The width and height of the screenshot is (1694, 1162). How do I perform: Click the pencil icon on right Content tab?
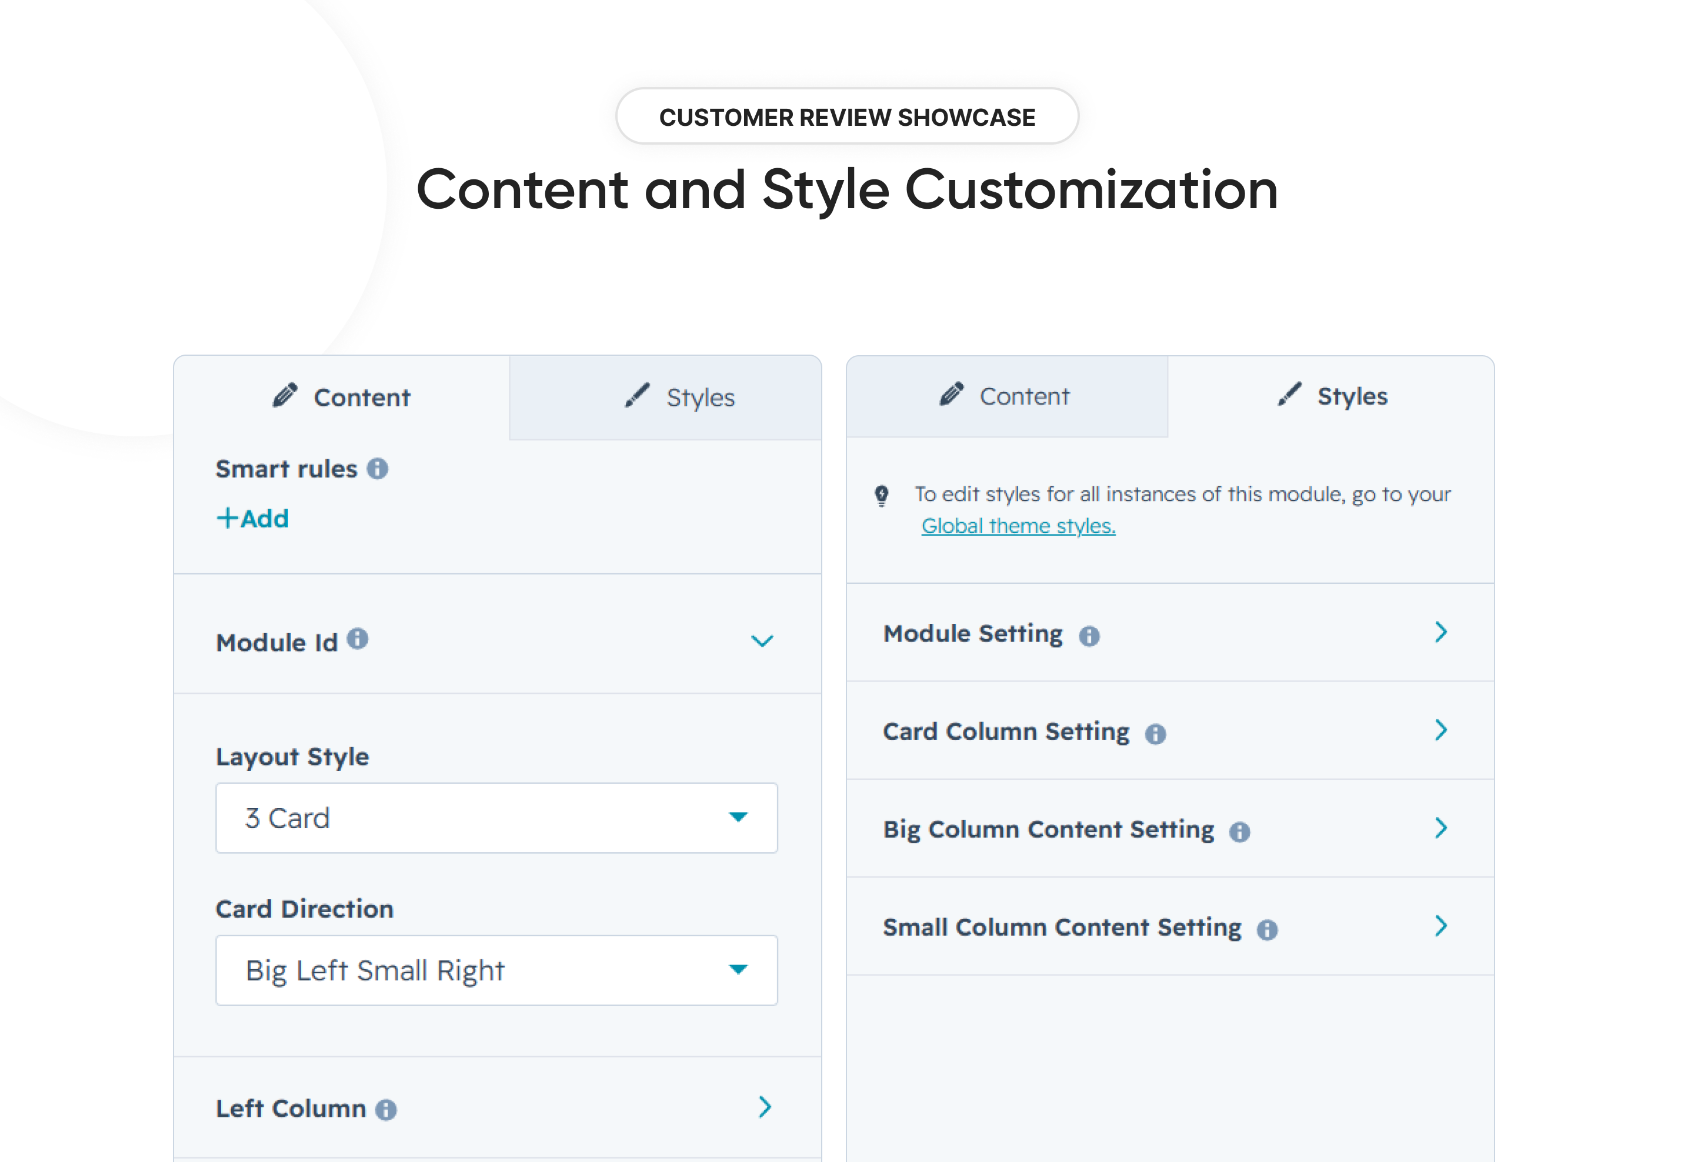(x=951, y=394)
